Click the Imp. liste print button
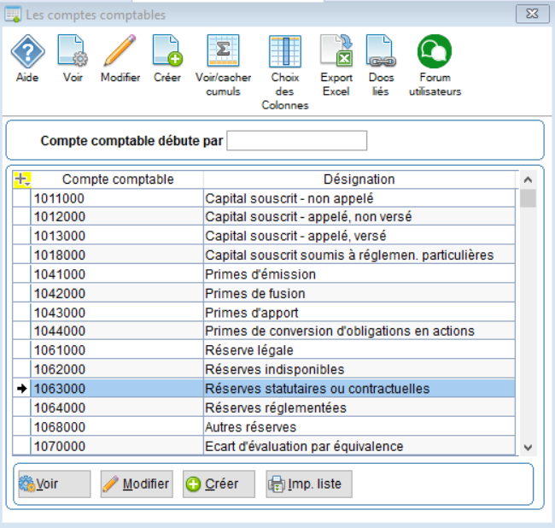The height and width of the screenshot is (528, 555). tap(308, 484)
